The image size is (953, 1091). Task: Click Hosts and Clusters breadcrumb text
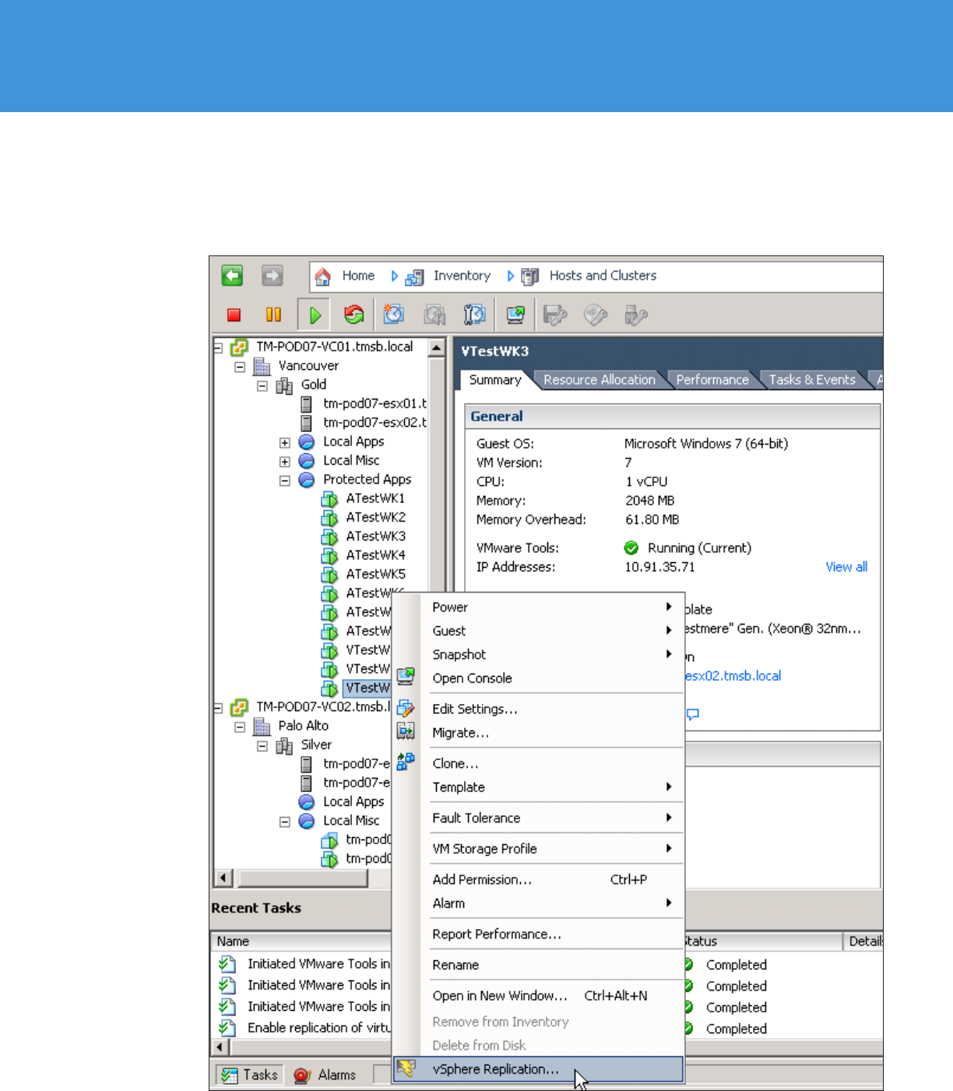pyautogui.click(x=603, y=276)
